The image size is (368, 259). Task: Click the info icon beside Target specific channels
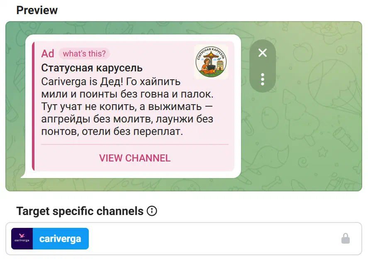[x=152, y=211]
